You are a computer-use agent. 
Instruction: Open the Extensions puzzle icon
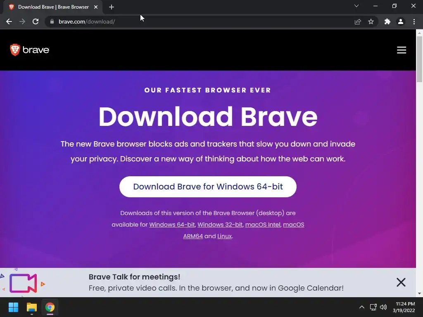pos(387,21)
